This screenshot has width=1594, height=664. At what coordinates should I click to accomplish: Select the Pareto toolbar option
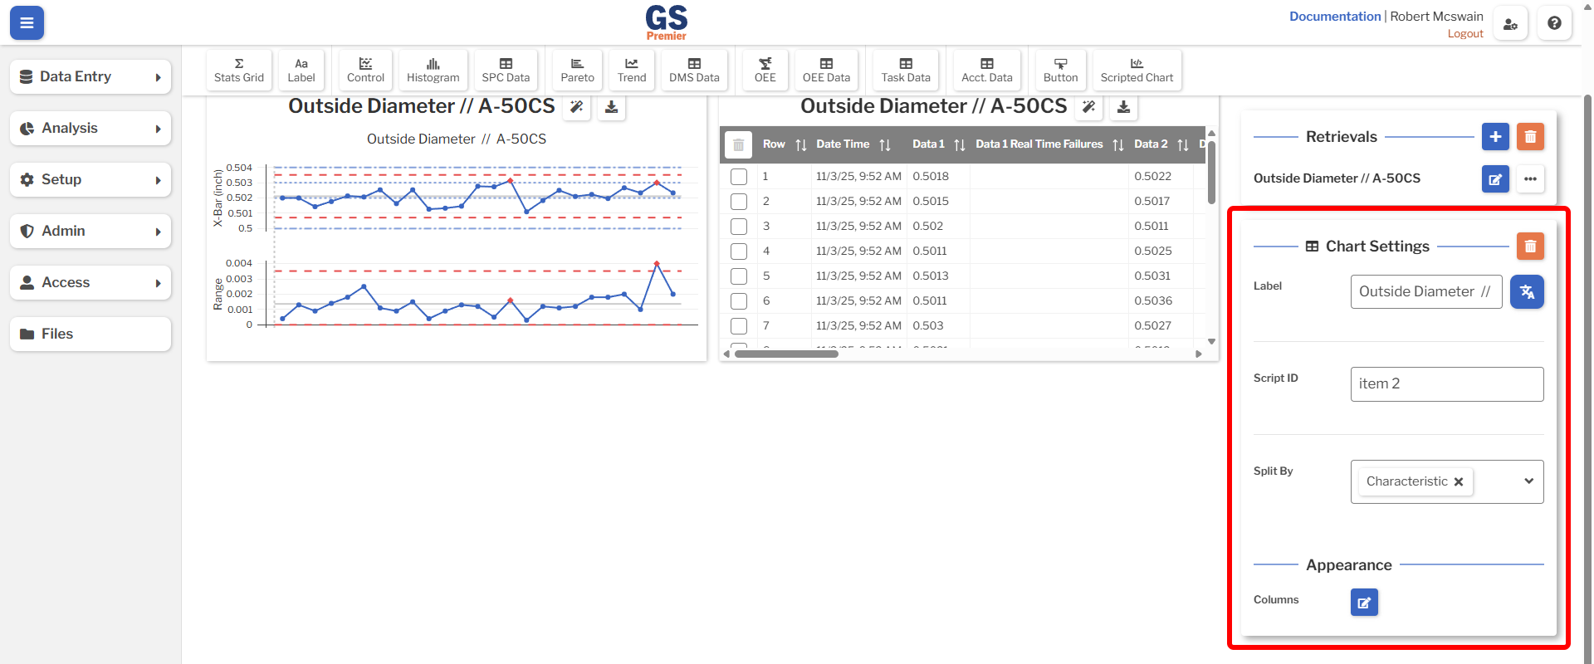click(577, 70)
